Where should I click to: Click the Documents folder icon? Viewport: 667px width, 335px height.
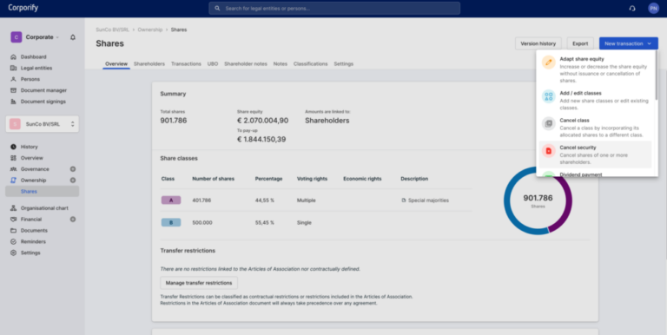(13, 230)
